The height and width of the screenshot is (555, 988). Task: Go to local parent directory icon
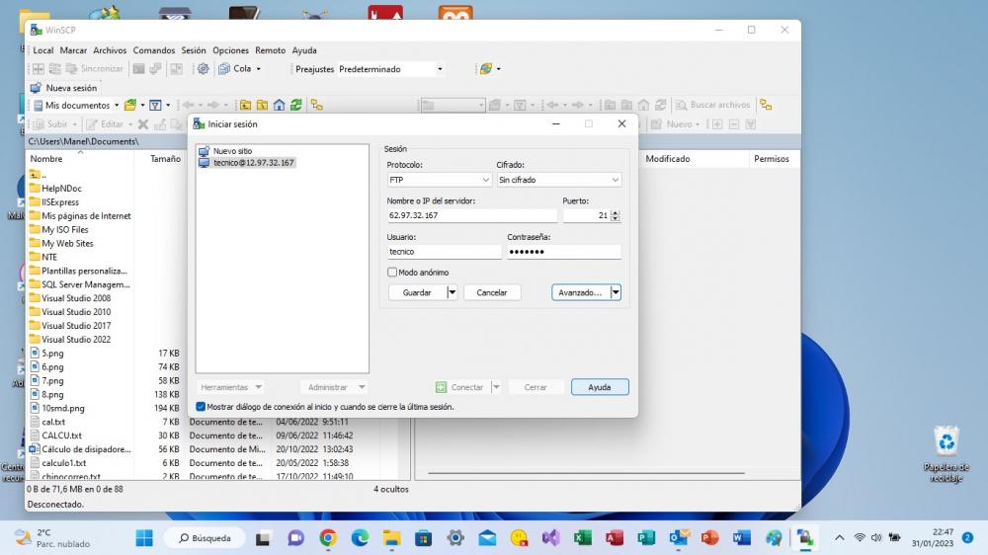pyautogui.click(x=246, y=106)
